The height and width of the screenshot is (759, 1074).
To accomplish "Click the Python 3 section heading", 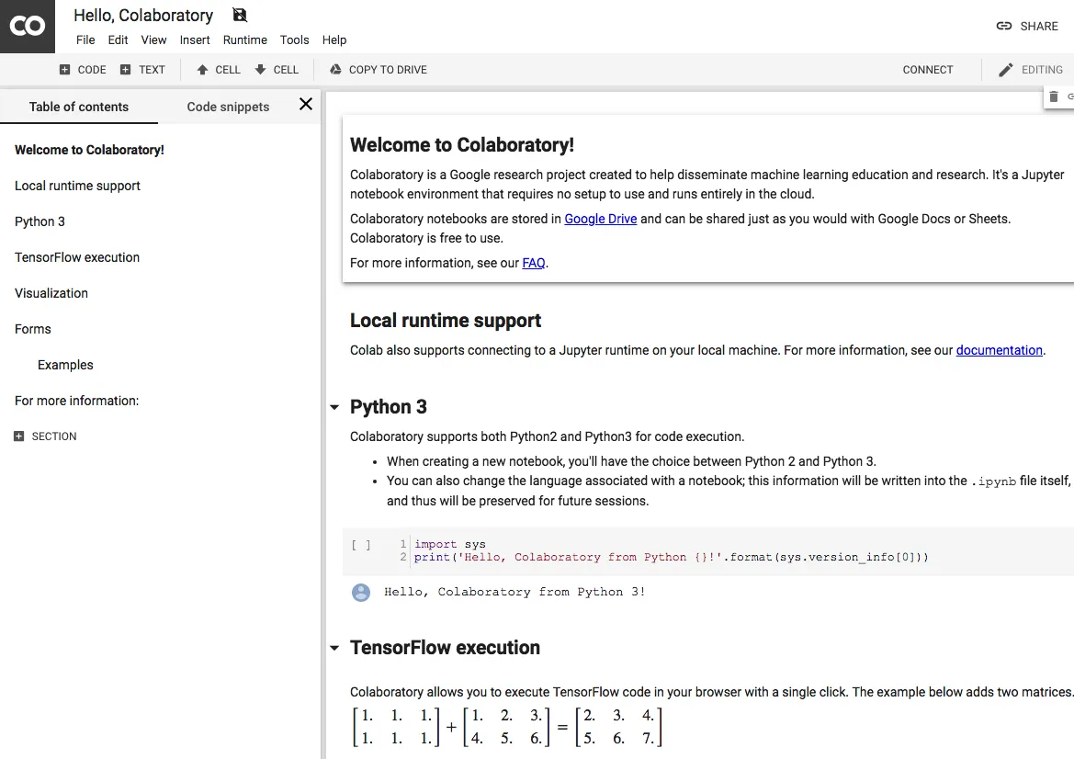I will pos(389,407).
